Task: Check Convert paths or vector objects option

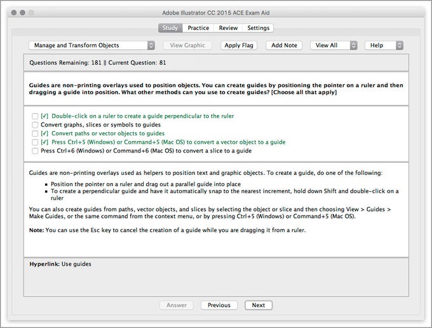Action: [35, 133]
